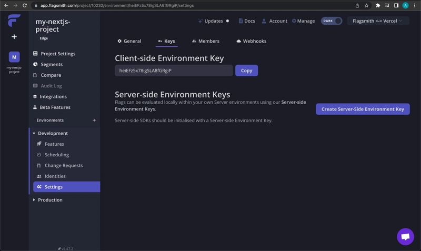Select the M project avatar
The height and width of the screenshot is (251, 421).
click(14, 57)
